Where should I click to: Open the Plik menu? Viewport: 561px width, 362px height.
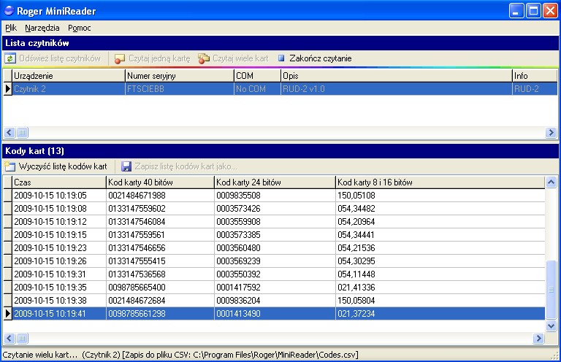point(11,28)
